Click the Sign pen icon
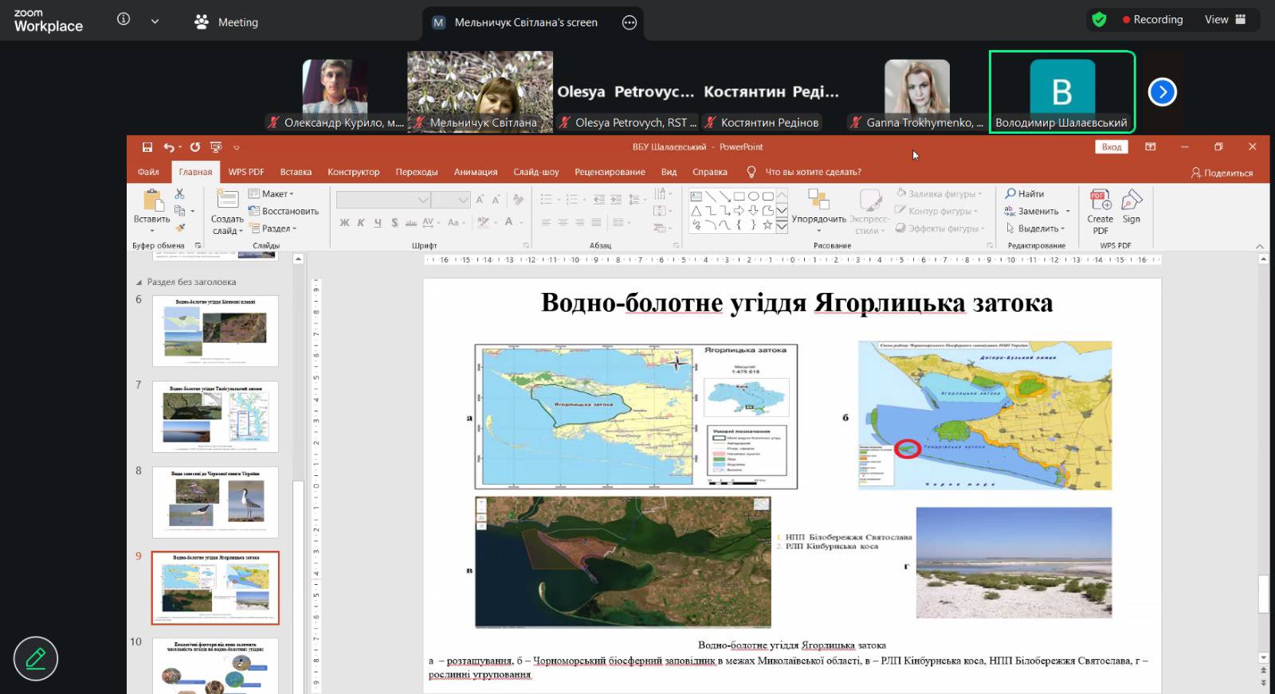The height and width of the screenshot is (694, 1275). 1131,201
